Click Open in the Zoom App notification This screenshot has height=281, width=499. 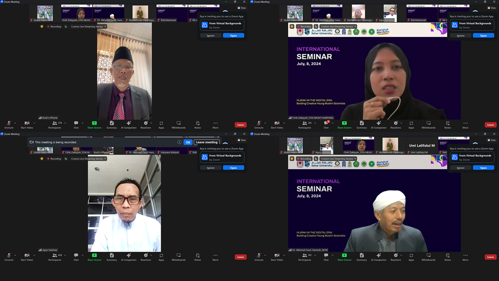(x=233, y=35)
